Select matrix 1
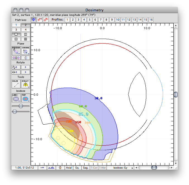189x185 pixels. point(16,25)
